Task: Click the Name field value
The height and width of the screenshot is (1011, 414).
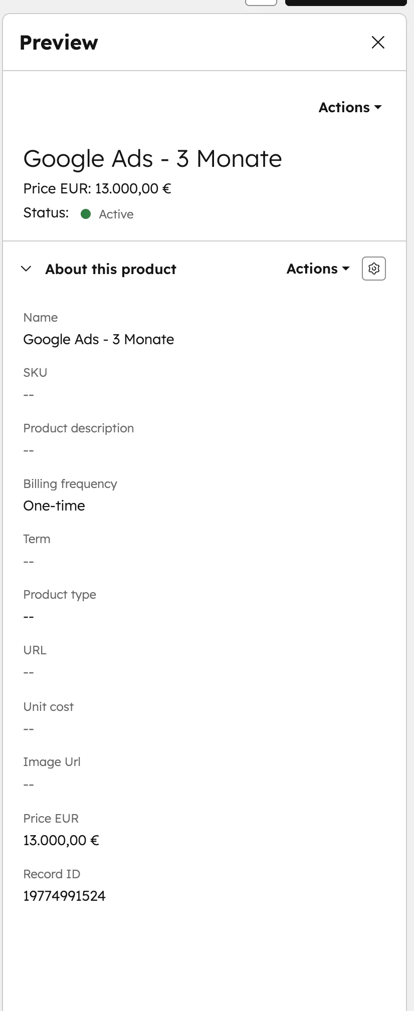Action: pos(98,340)
